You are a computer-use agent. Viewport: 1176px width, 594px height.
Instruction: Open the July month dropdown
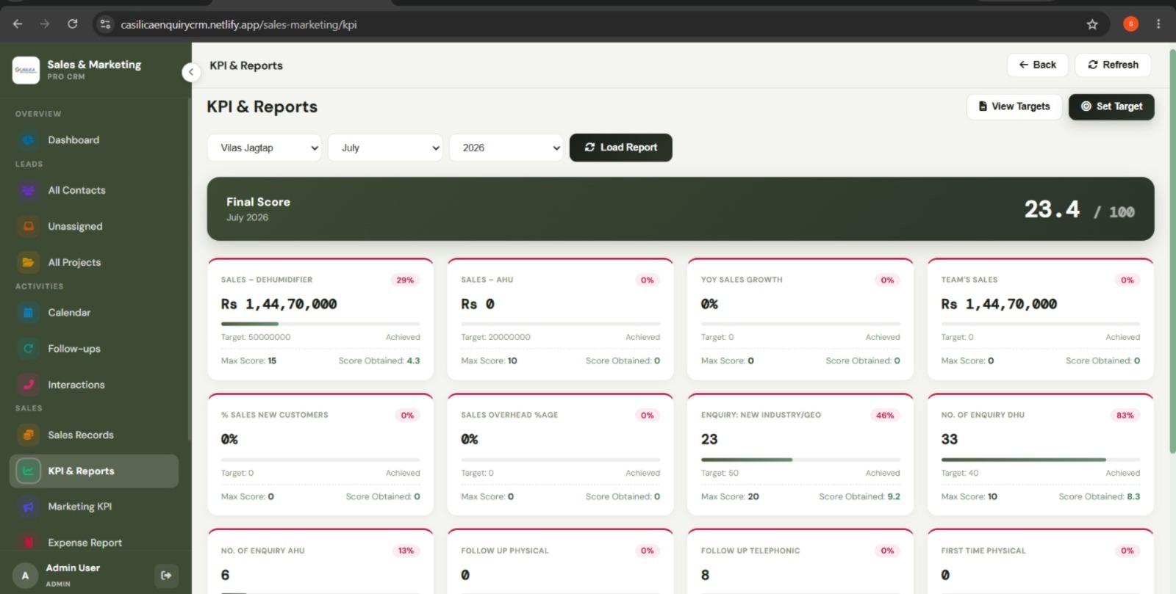click(385, 148)
